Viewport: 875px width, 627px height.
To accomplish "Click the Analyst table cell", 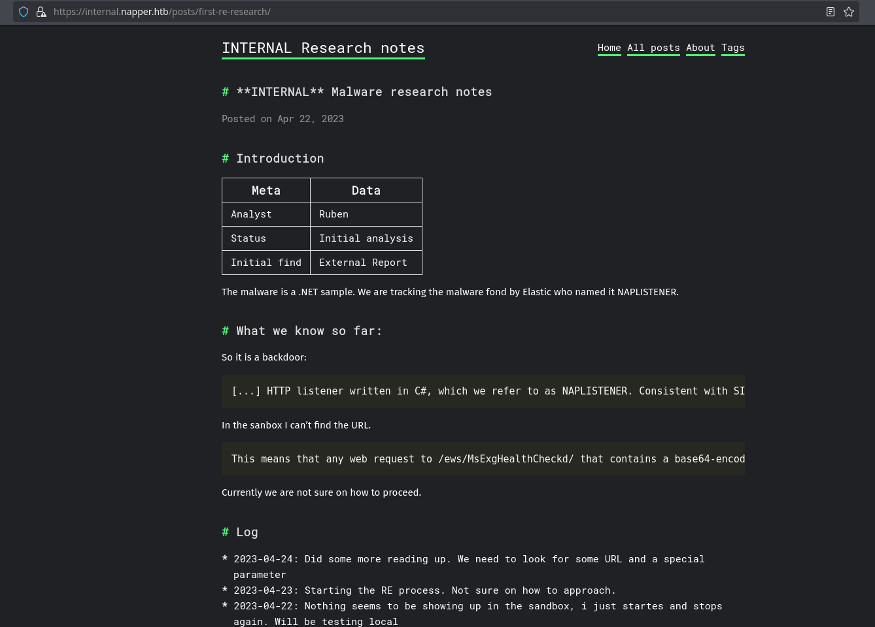I will coord(266,214).
